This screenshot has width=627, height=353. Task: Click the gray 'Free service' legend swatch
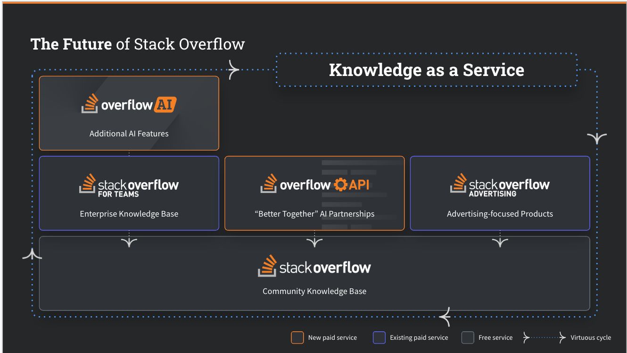pyautogui.click(x=468, y=337)
